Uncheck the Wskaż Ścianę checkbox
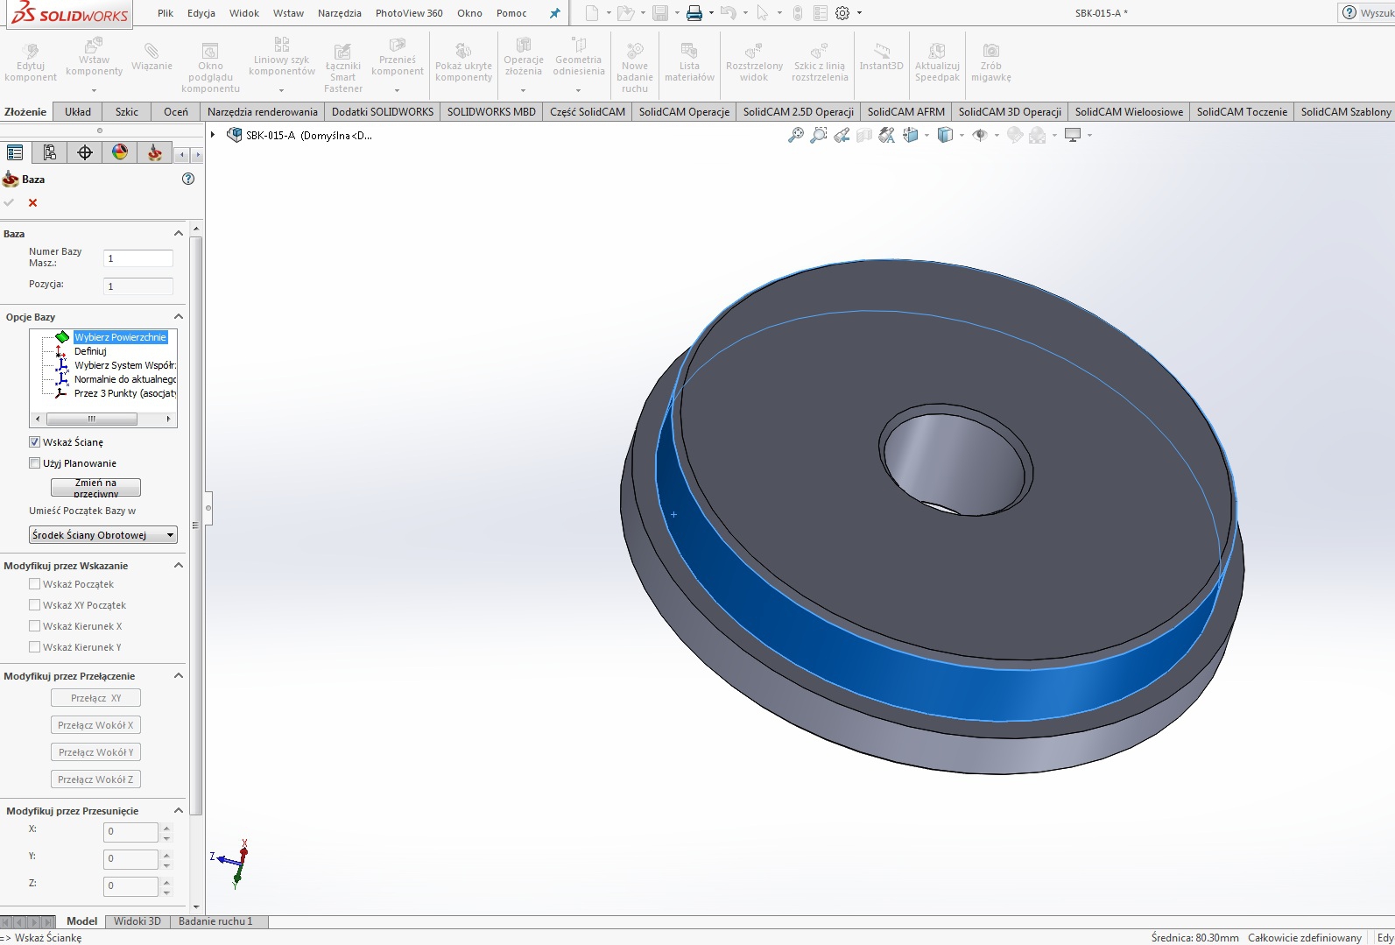 coord(35,442)
